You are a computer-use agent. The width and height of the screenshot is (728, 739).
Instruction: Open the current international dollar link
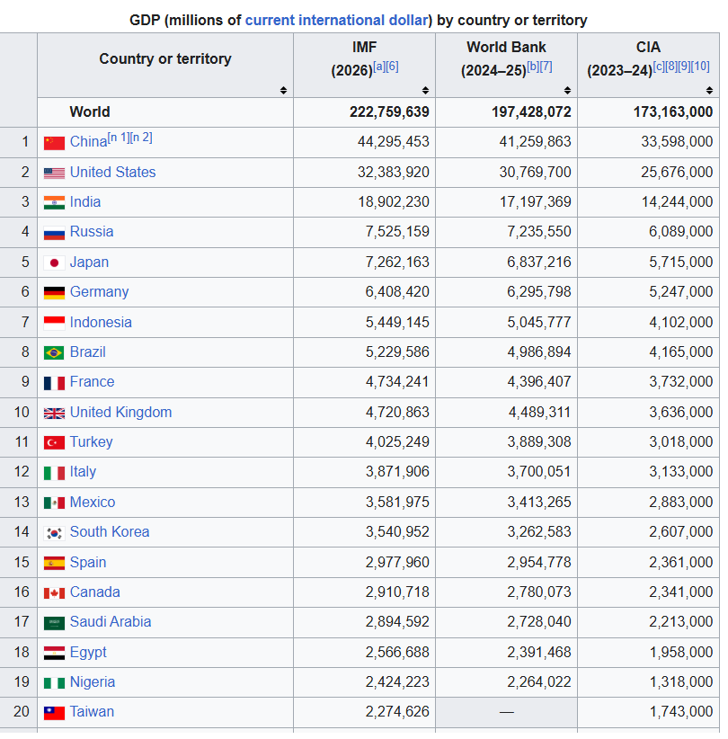336,21
